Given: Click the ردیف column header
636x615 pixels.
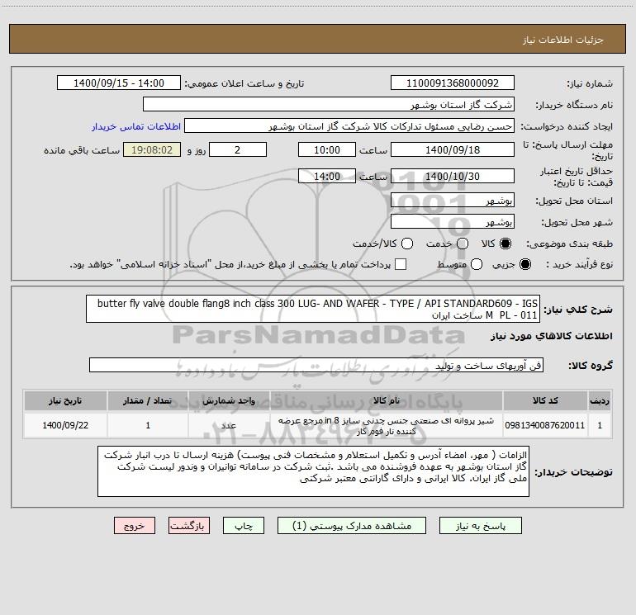Looking at the screenshot, I should [600, 400].
